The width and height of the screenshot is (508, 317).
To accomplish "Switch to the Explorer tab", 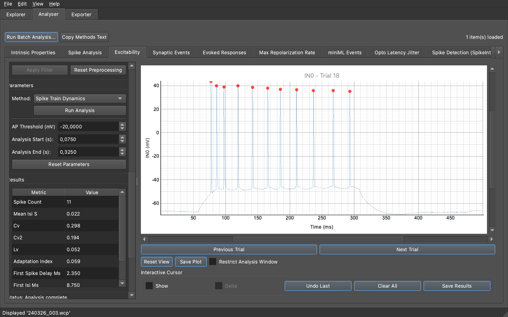I will 16,15.
